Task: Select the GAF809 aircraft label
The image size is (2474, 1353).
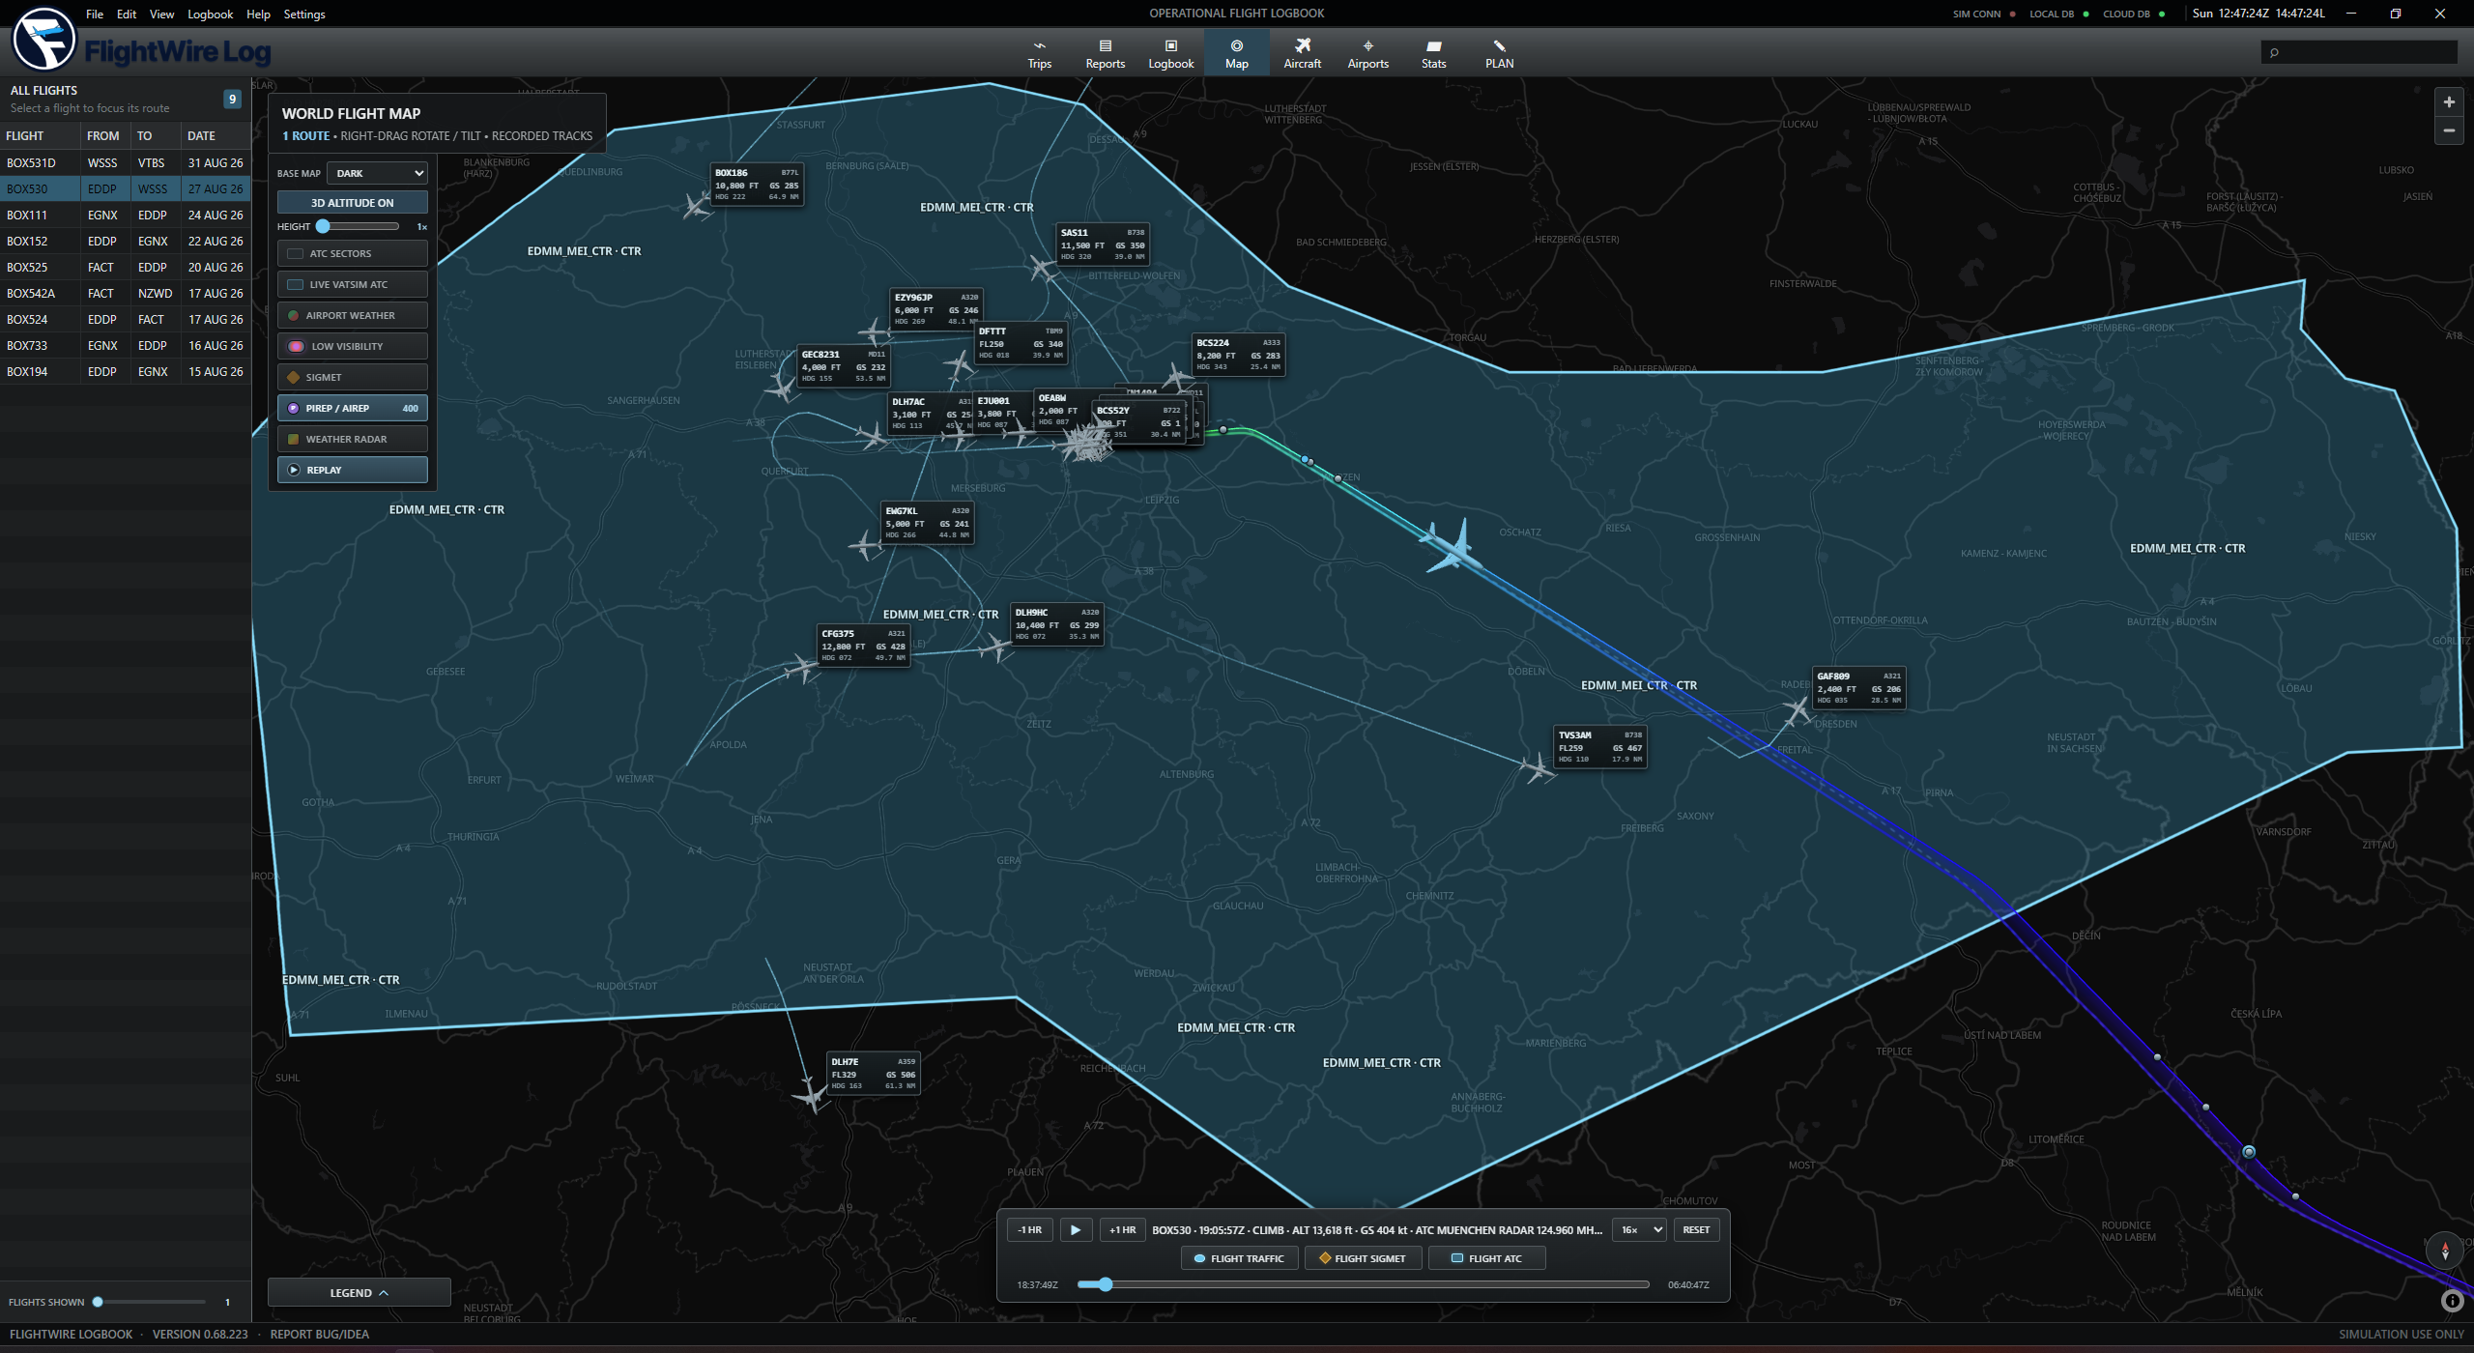Action: coord(1858,688)
